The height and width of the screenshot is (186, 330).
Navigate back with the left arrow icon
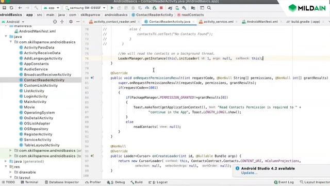tap(20, 8)
